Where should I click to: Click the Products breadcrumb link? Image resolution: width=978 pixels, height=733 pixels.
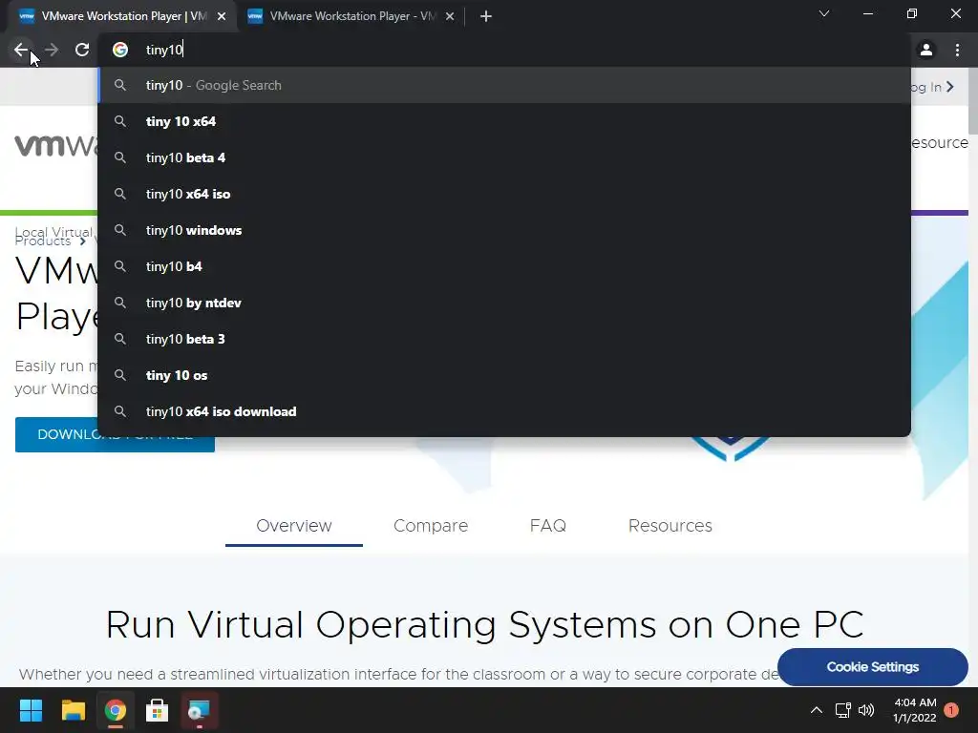[42, 241]
